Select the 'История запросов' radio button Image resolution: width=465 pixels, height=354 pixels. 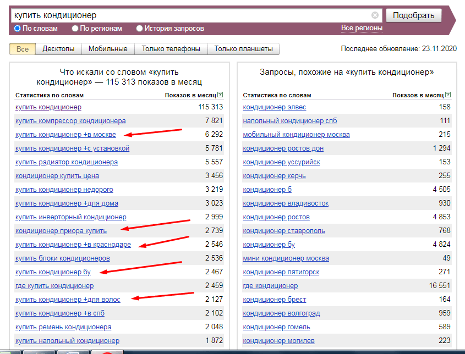[x=139, y=29]
